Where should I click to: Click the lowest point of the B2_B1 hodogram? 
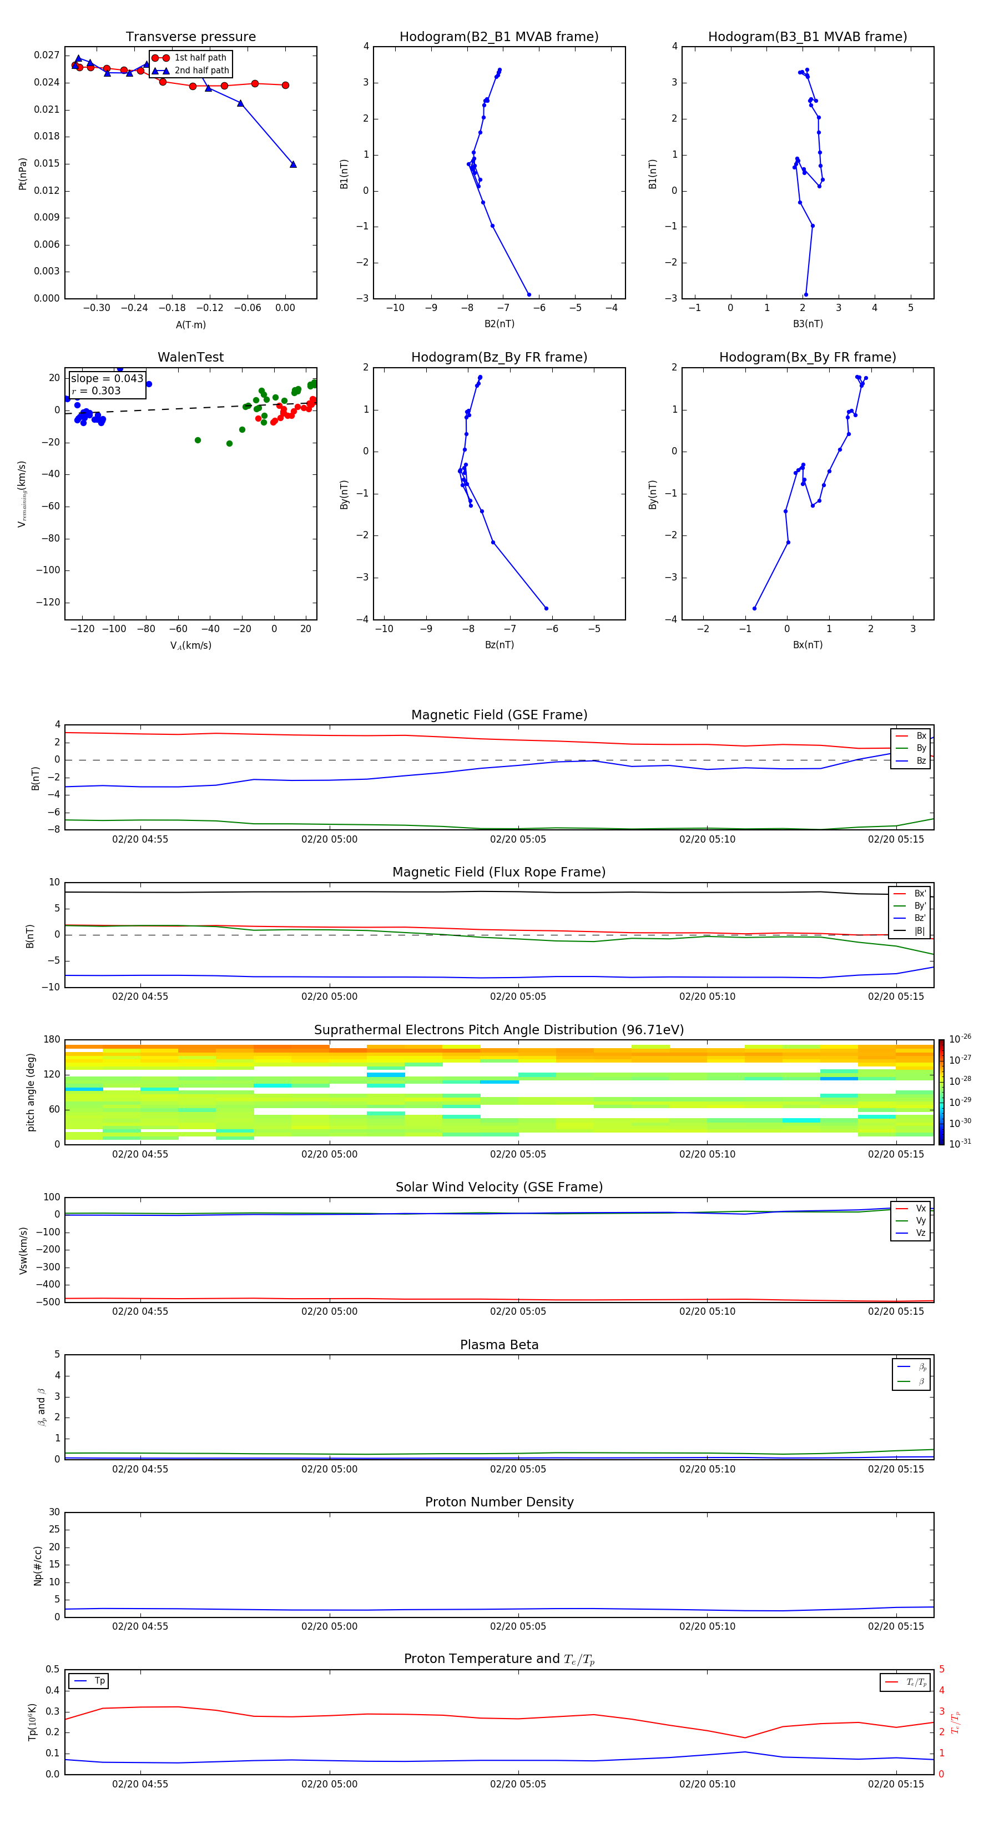(x=528, y=294)
